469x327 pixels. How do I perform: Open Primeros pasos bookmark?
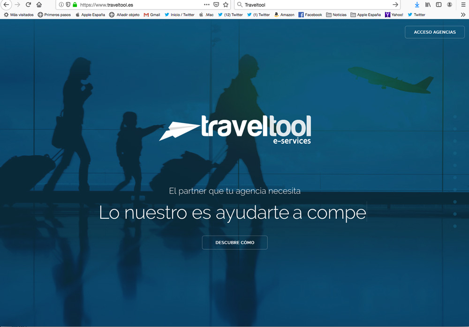click(54, 15)
